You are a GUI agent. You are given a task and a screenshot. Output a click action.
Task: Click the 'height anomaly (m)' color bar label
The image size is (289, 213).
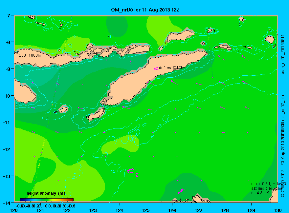(x=46, y=193)
